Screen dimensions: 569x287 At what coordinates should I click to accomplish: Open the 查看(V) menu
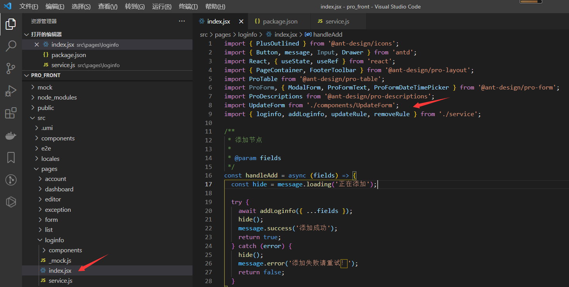click(x=108, y=7)
